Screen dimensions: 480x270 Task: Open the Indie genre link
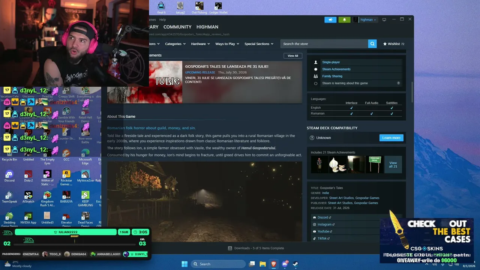coord(325,193)
